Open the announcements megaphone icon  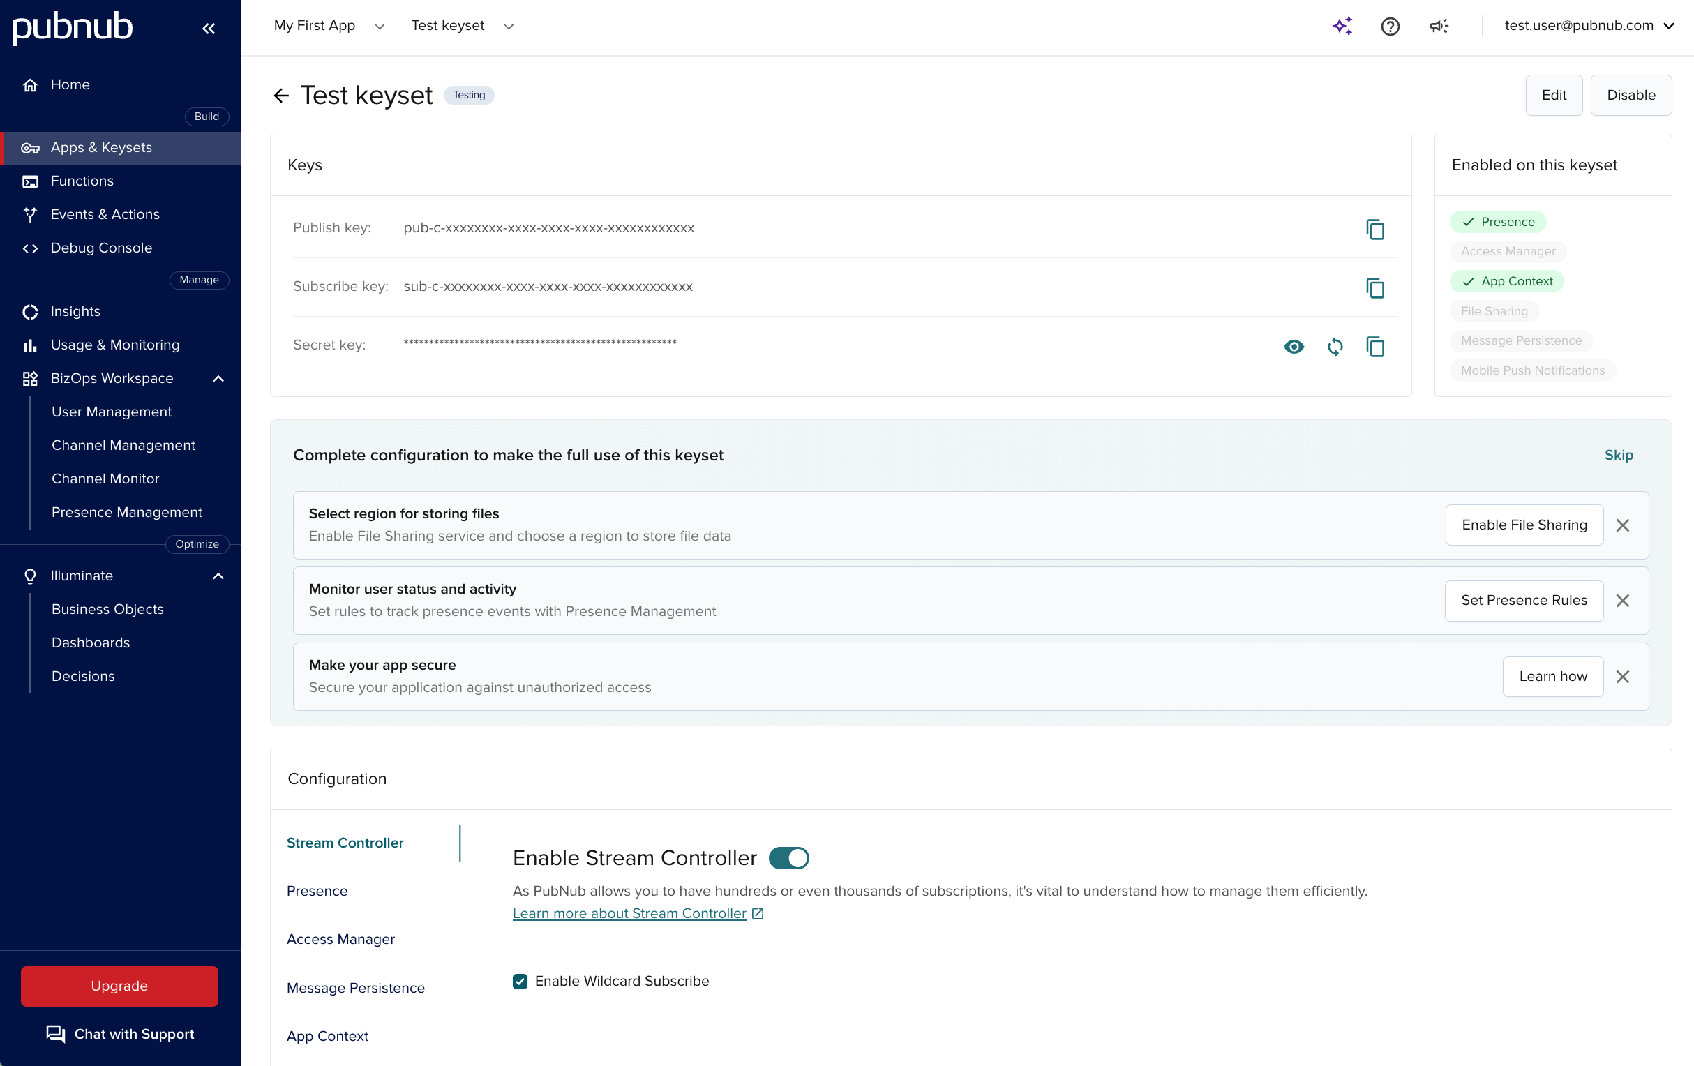point(1439,26)
